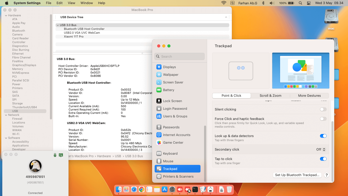The width and height of the screenshot is (348, 196).
Task: Open Wallpaper settings in the sidebar
Action: point(170,75)
